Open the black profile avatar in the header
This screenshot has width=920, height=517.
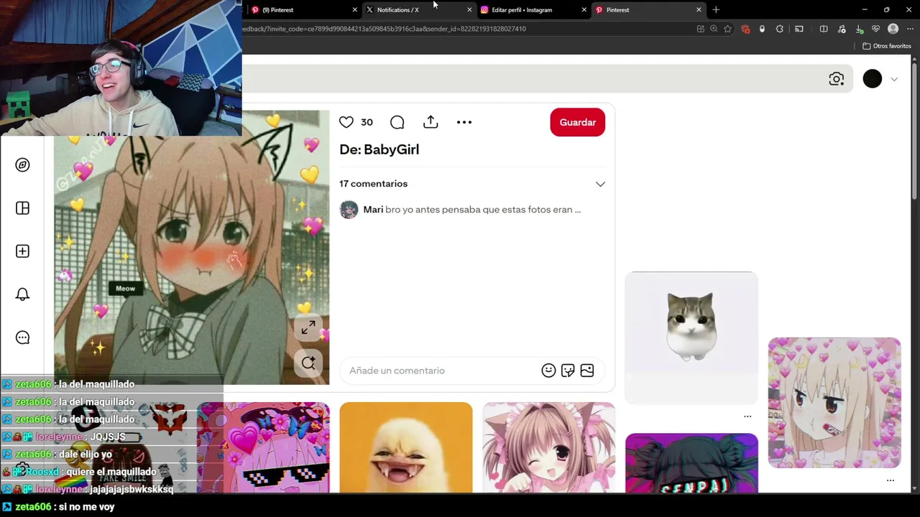point(872,79)
